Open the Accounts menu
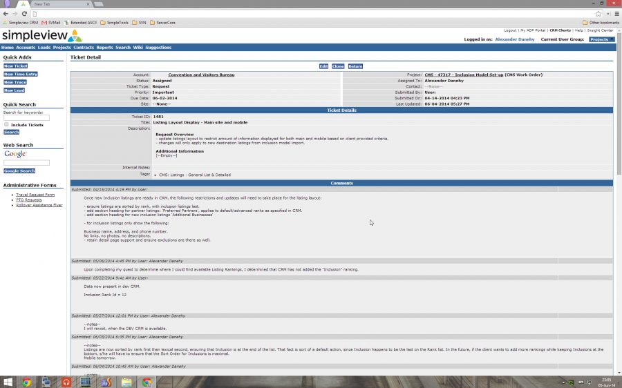This screenshot has width=622, height=388. click(26, 47)
